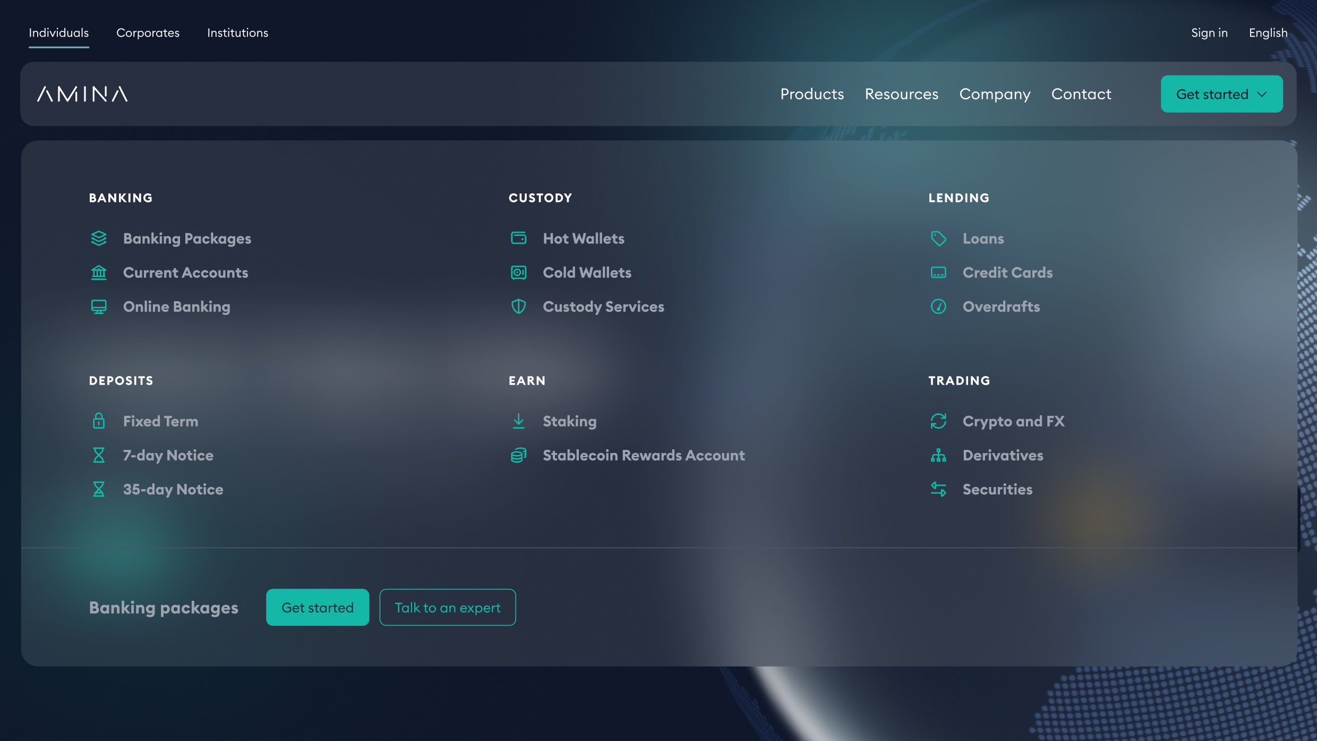Viewport: 1317px width, 741px height.
Task: Click the Cold Wallets safe icon
Action: (x=518, y=272)
